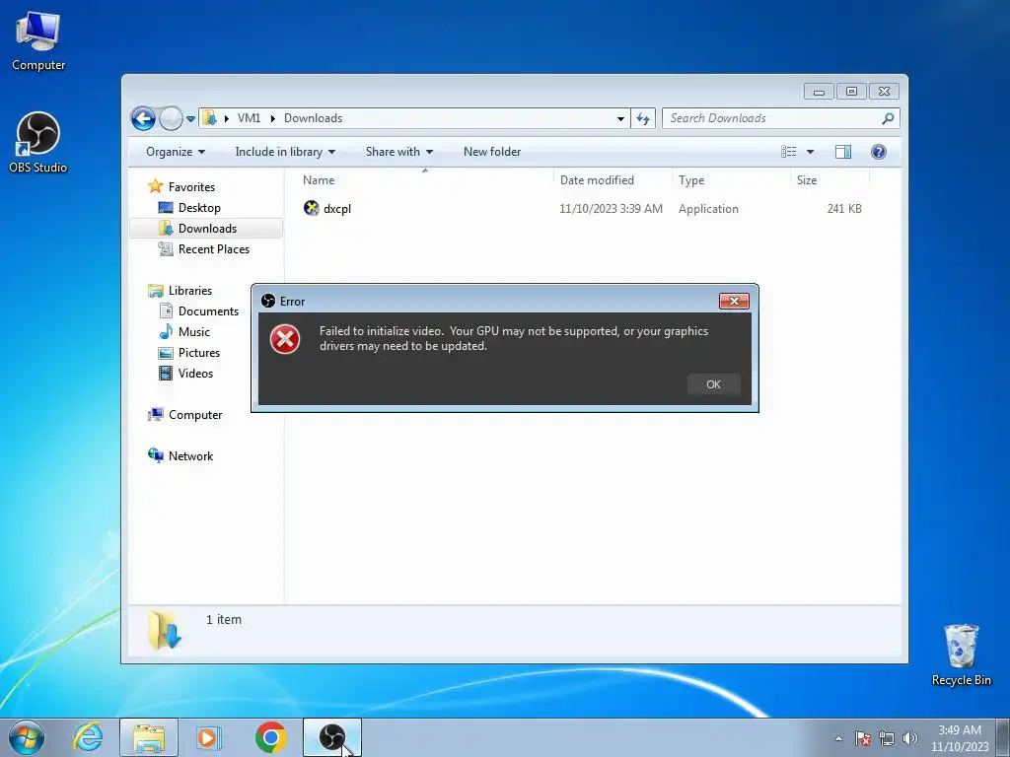Open the Pictures library
This screenshot has height=757, width=1010.
[189, 353]
